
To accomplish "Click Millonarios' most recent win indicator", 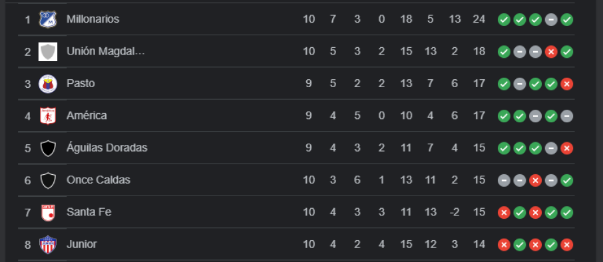I will tap(566, 19).
